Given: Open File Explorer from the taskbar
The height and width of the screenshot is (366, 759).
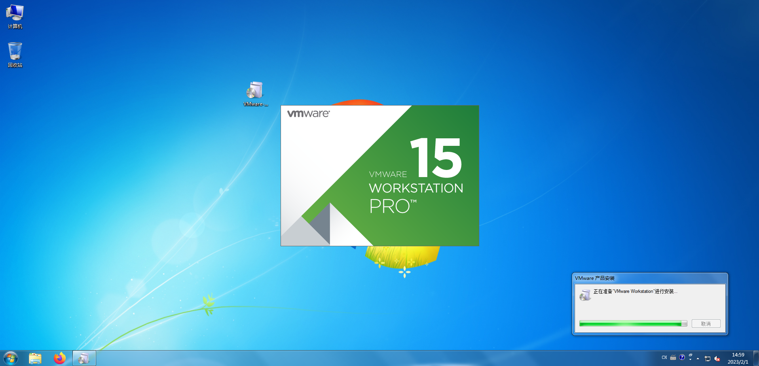Looking at the screenshot, I should click(x=35, y=358).
